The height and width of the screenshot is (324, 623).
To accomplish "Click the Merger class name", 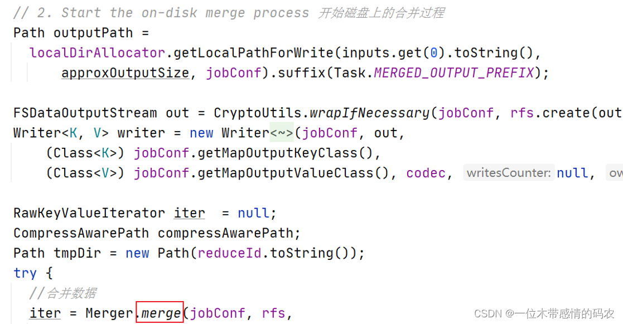I will (x=109, y=313).
